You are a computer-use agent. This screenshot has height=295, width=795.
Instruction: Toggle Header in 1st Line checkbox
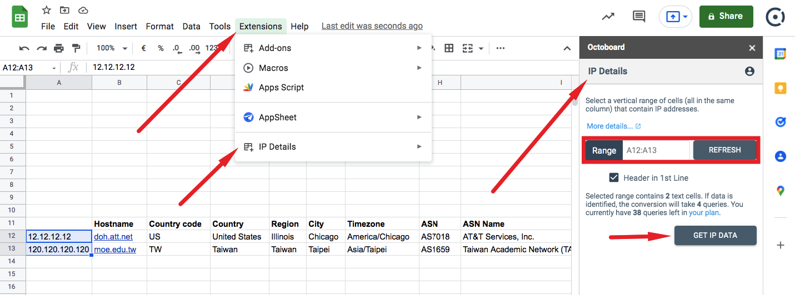coord(614,177)
